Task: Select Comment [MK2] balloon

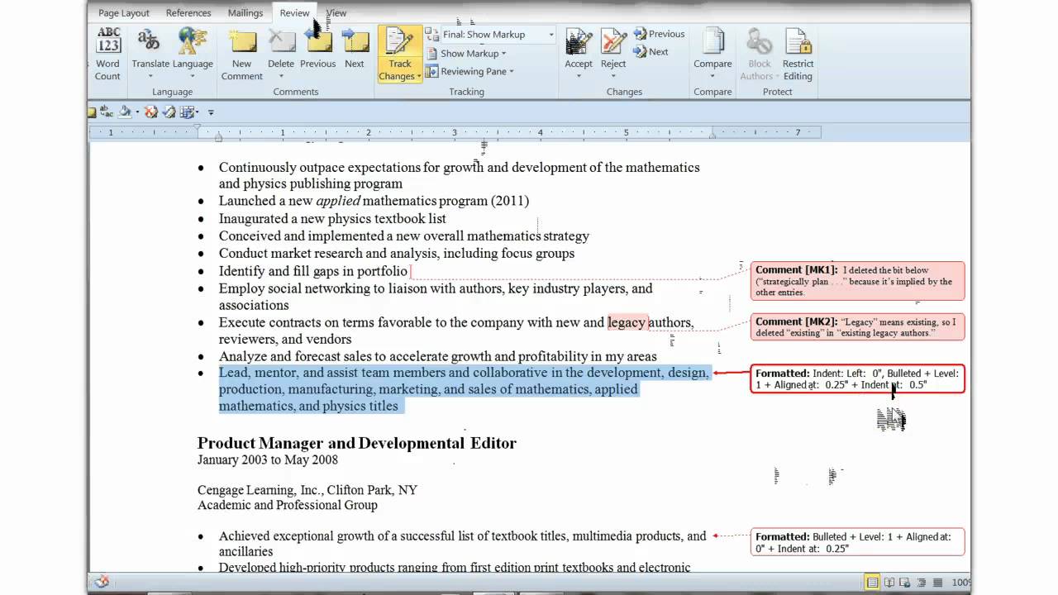Action: (x=857, y=327)
